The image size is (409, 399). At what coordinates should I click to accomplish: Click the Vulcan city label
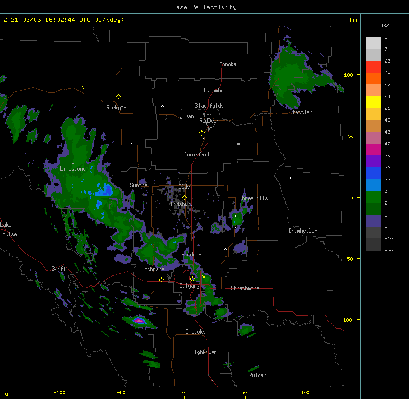coord(258,375)
